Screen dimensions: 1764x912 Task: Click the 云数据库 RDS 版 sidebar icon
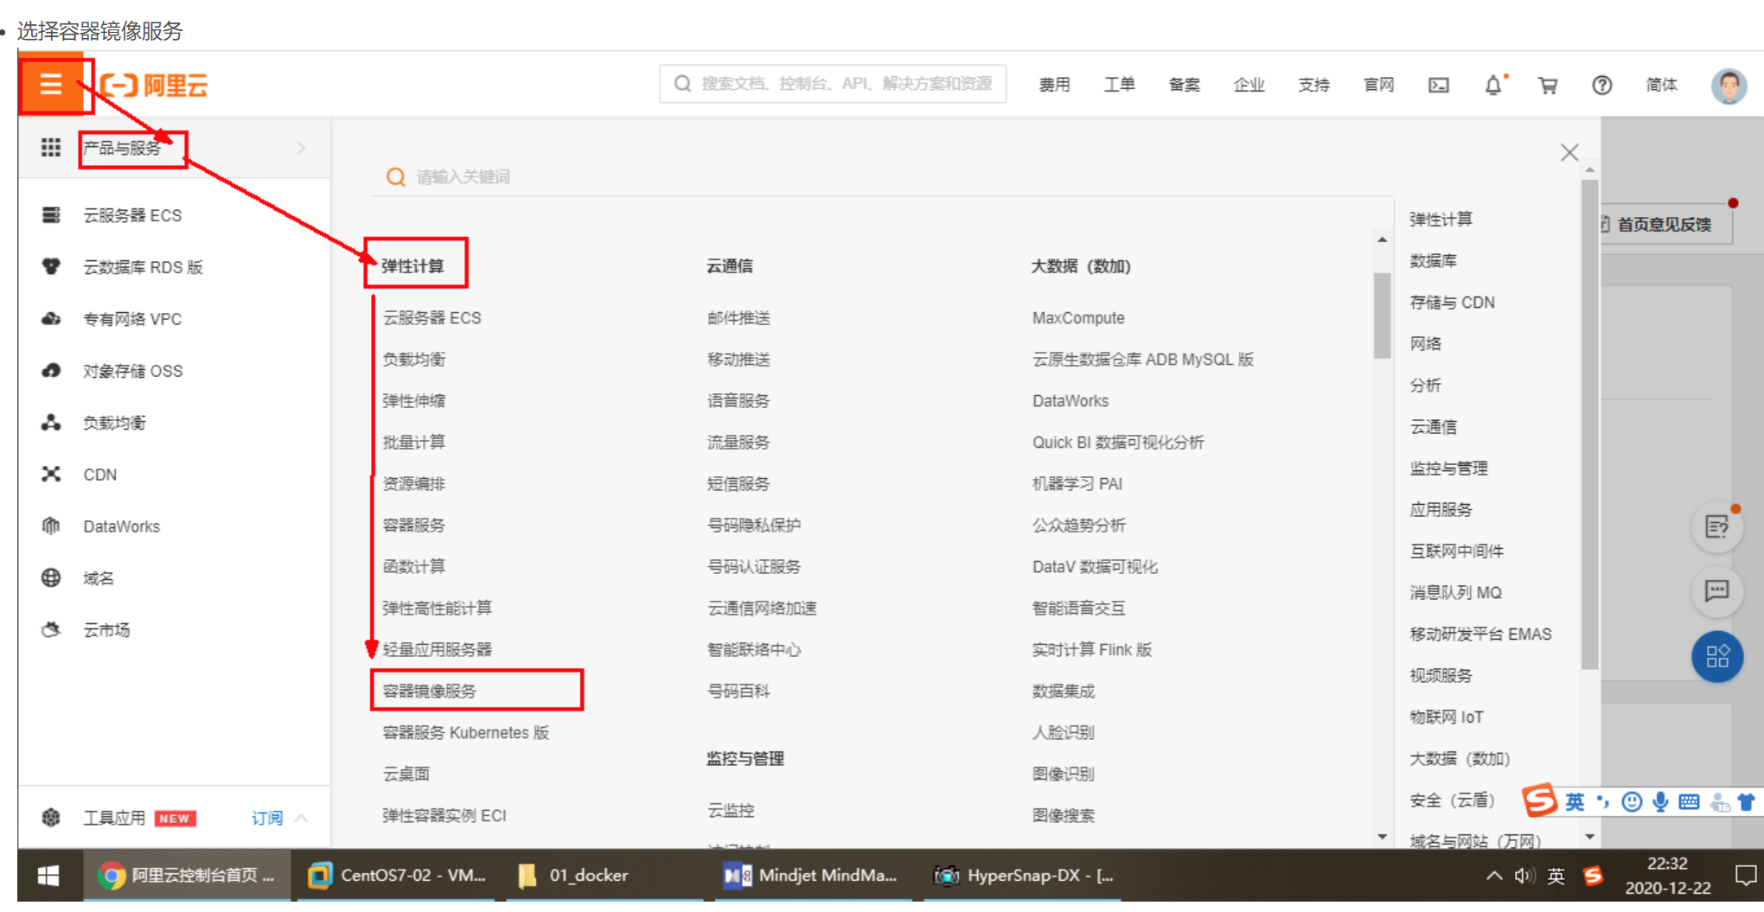coord(51,266)
